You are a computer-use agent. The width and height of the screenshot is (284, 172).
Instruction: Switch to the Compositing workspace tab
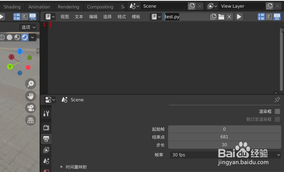click(x=100, y=6)
